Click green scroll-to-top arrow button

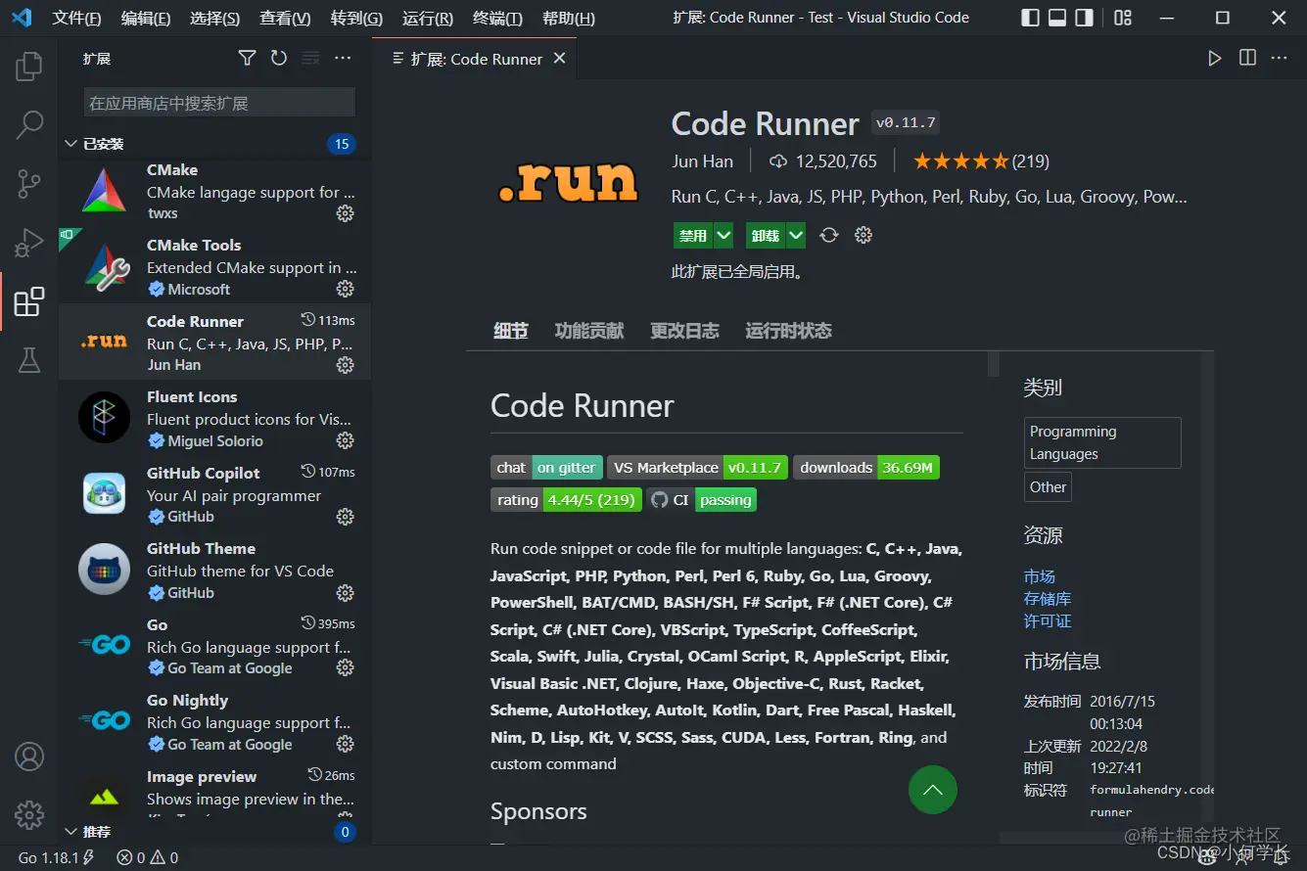click(x=932, y=789)
